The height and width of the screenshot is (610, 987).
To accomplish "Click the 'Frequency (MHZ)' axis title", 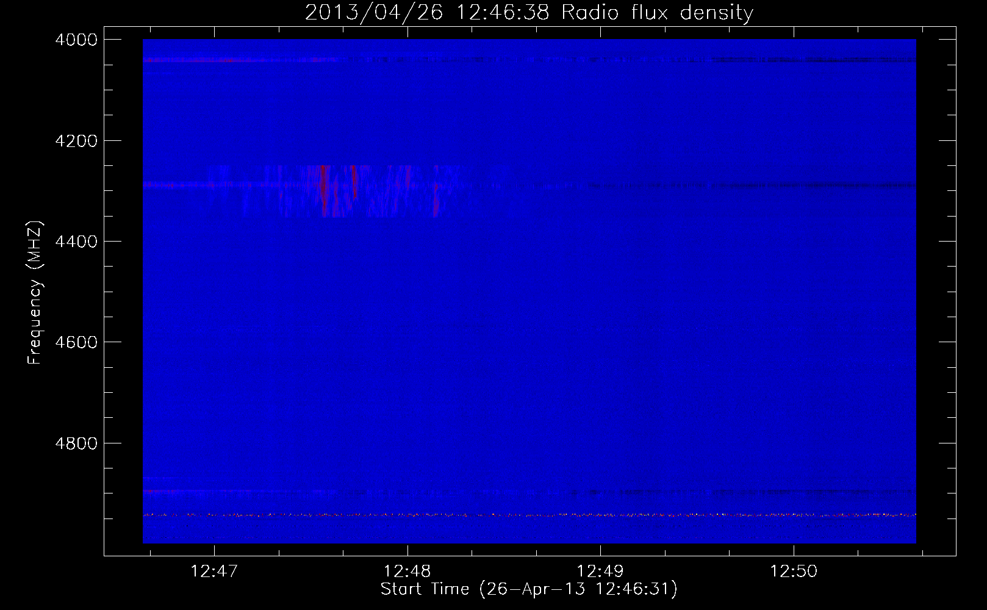I will coord(35,293).
